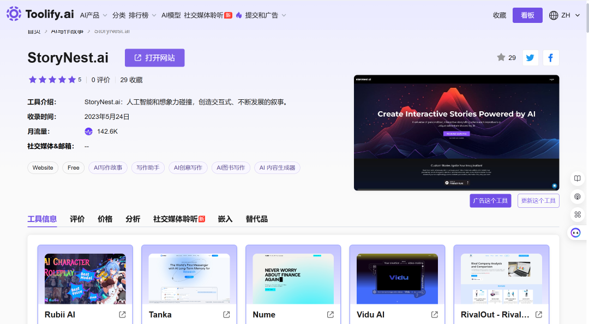
Task: Open the Tanka card thumbnail
Action: tap(189, 279)
